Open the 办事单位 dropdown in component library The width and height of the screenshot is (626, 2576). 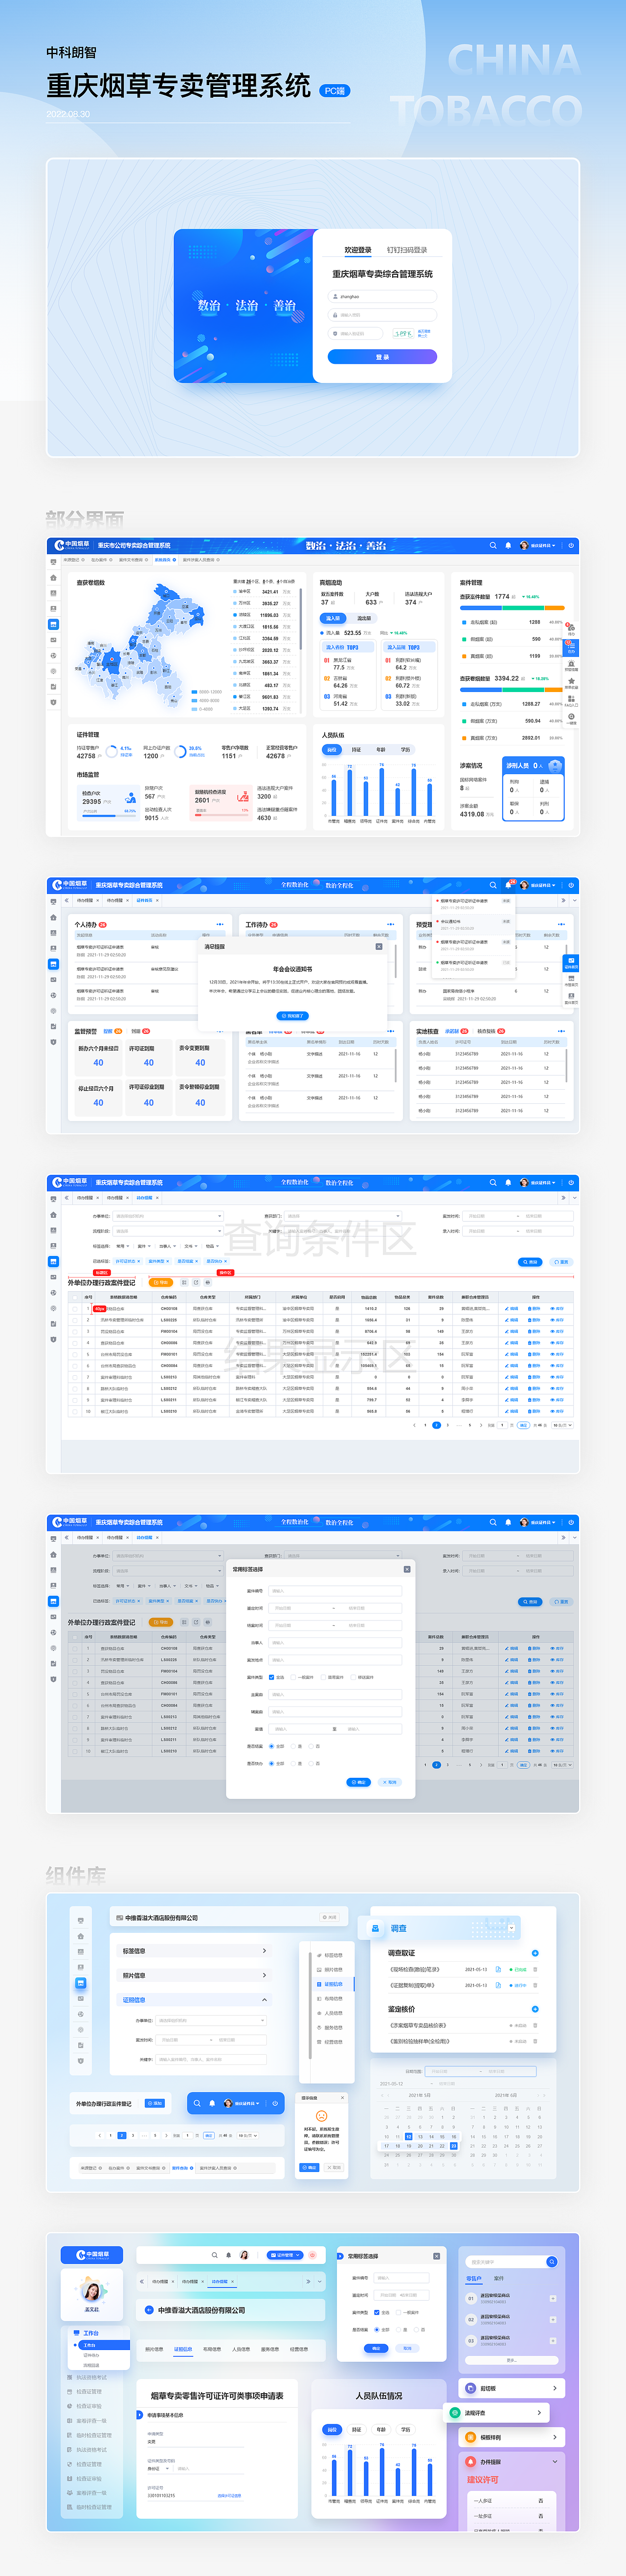click(211, 2020)
